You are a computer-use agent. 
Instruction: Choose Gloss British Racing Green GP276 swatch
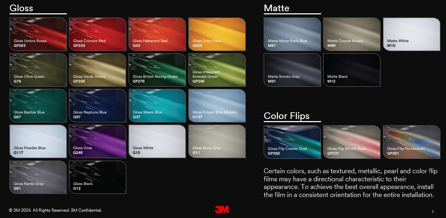coord(157,70)
